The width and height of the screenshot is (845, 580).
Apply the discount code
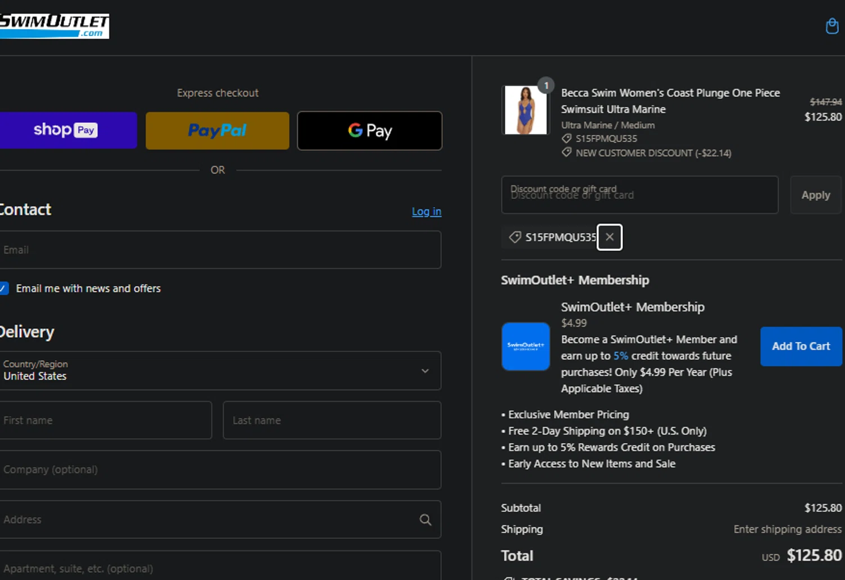[816, 195]
